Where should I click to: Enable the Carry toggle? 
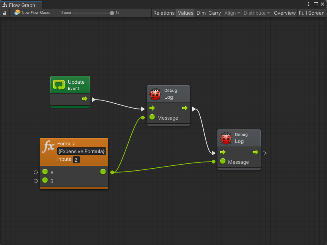(x=215, y=13)
